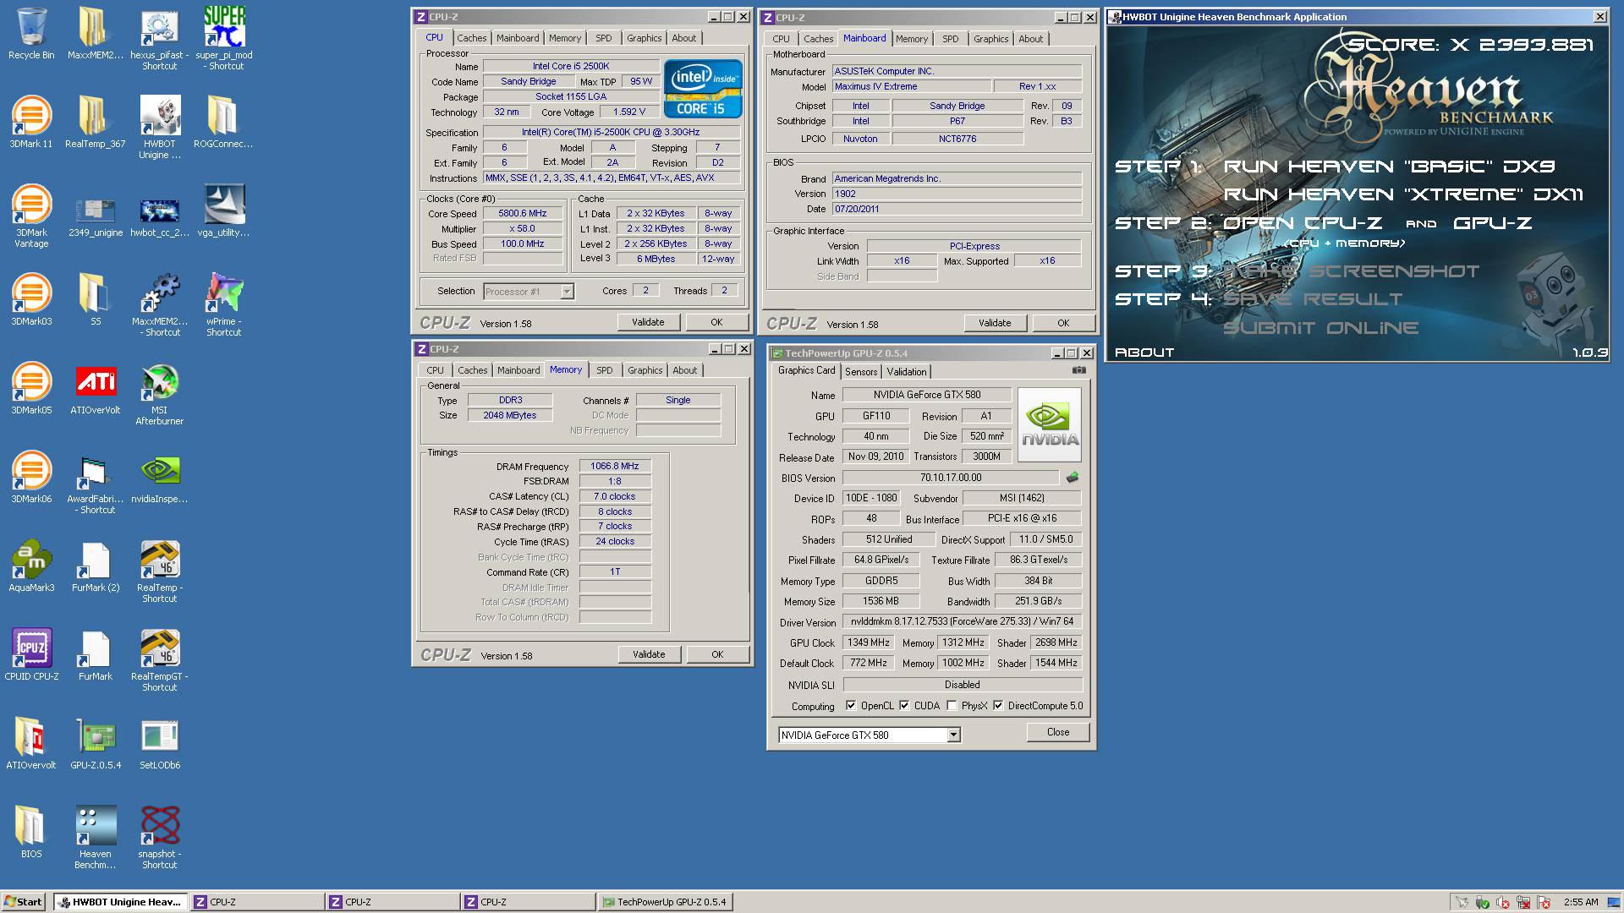Switch to Sensors tab in GPU-Z

pyautogui.click(x=861, y=372)
